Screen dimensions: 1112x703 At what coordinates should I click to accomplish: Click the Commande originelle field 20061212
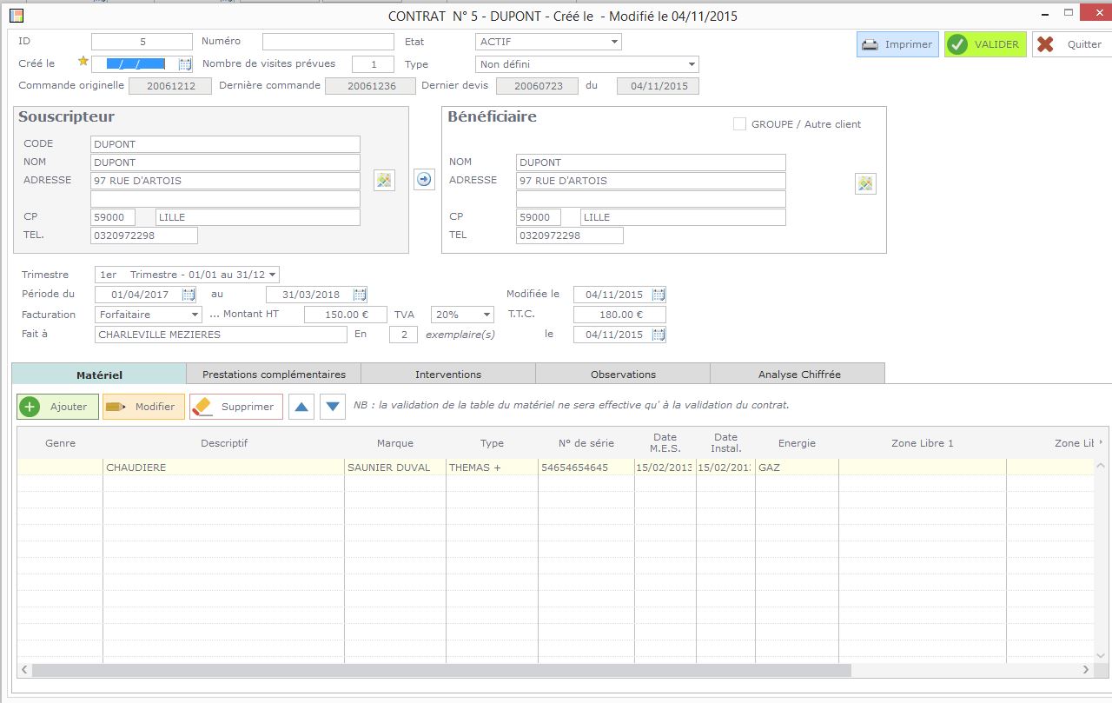(170, 86)
